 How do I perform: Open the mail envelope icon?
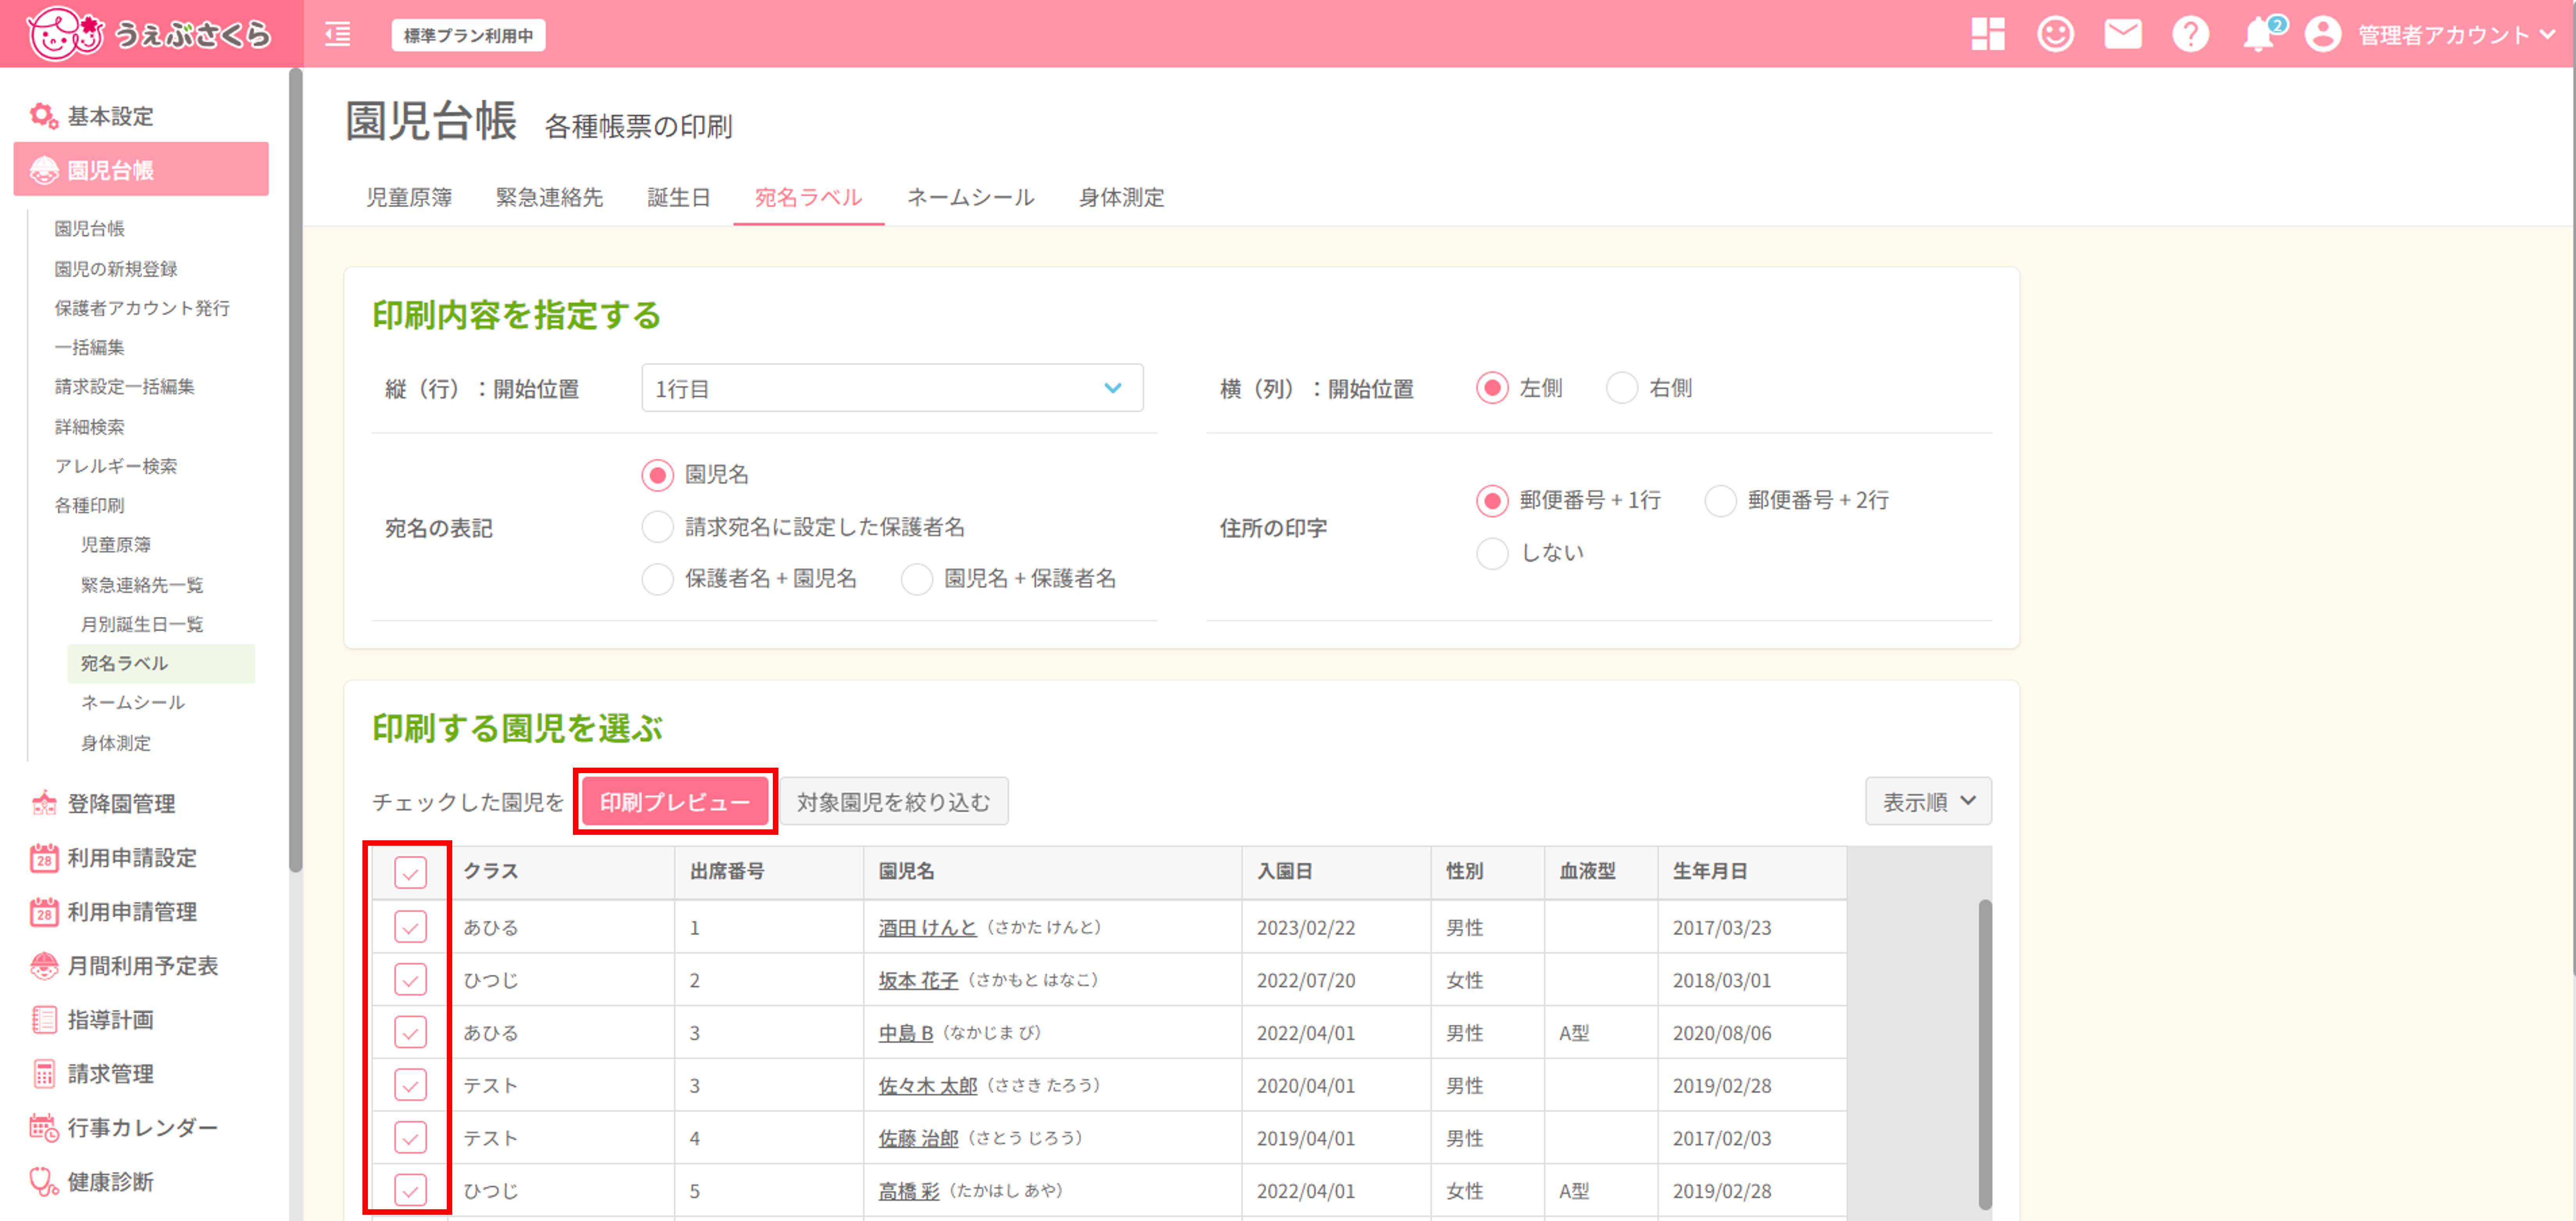click(x=2122, y=34)
